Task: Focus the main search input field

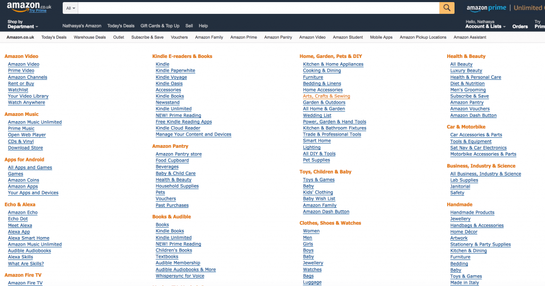Action: (259, 8)
